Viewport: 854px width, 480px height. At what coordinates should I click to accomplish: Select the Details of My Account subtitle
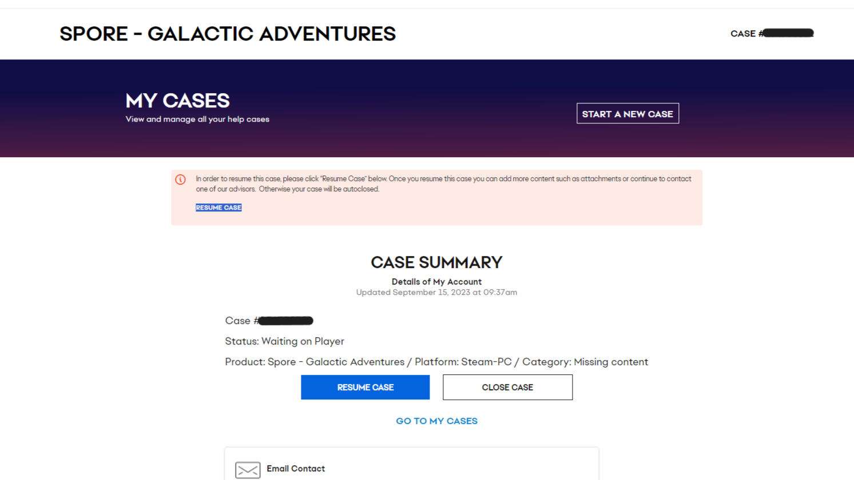436,282
